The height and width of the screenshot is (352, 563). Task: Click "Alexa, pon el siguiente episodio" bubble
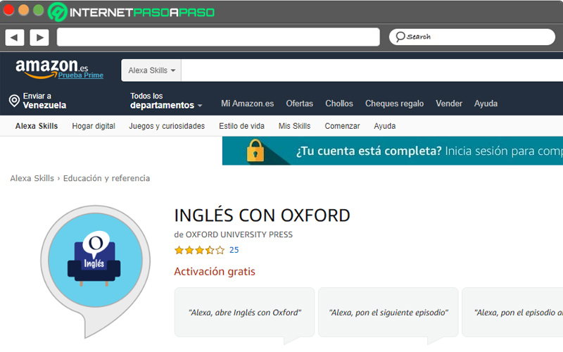tap(388, 312)
